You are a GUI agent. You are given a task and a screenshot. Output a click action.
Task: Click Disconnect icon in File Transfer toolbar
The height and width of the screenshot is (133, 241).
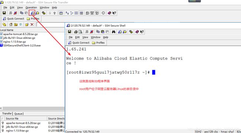(15, 13)
